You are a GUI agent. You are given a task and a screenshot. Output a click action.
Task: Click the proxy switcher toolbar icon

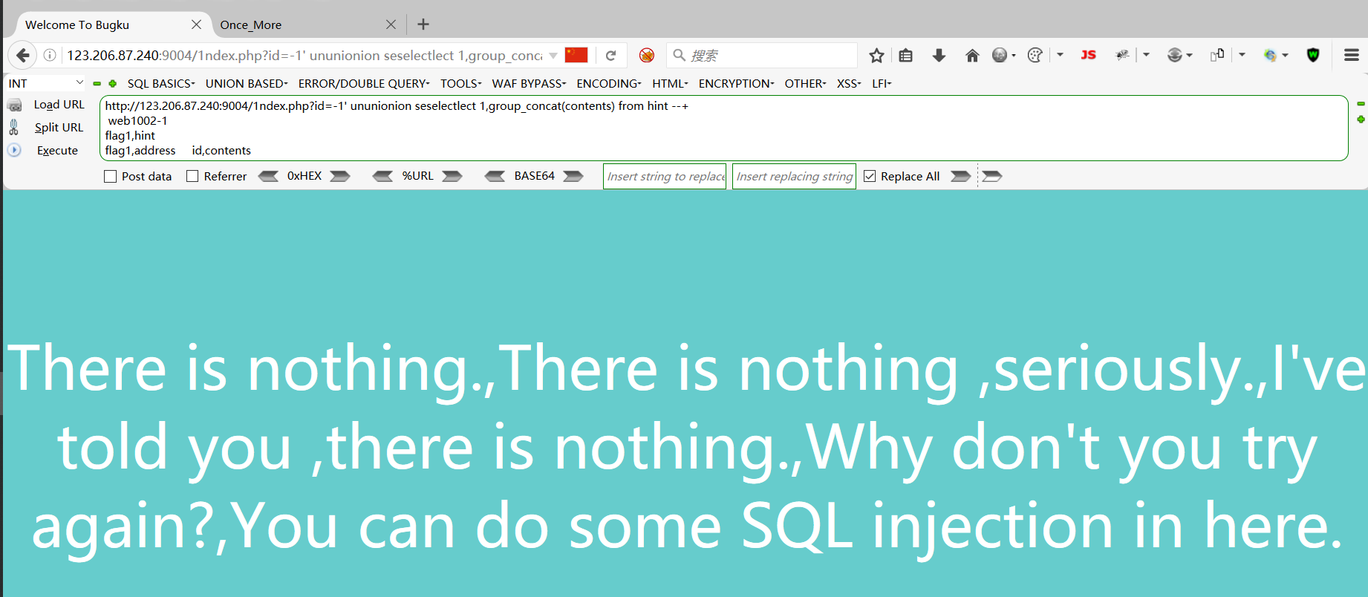pos(1174,55)
